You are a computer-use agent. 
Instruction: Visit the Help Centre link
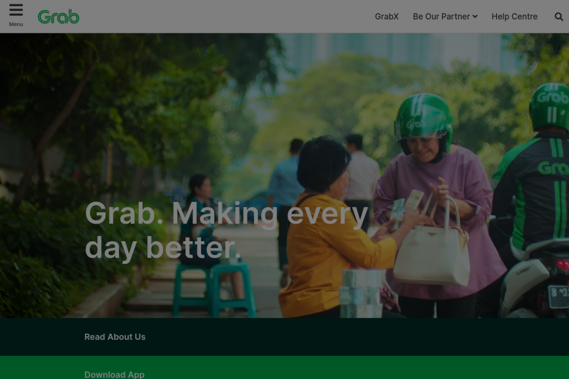pyautogui.click(x=514, y=16)
